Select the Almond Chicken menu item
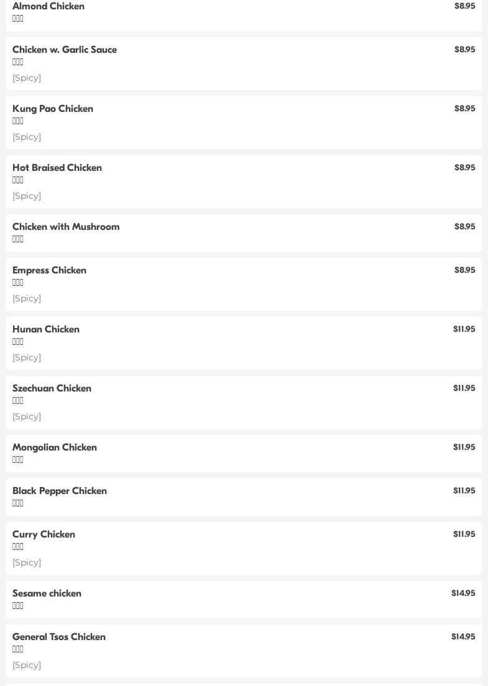 (x=48, y=6)
